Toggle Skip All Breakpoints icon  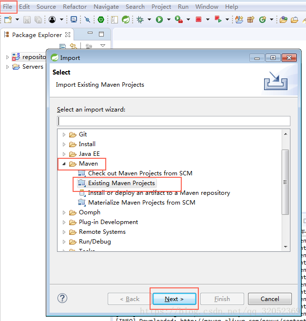[87, 19]
